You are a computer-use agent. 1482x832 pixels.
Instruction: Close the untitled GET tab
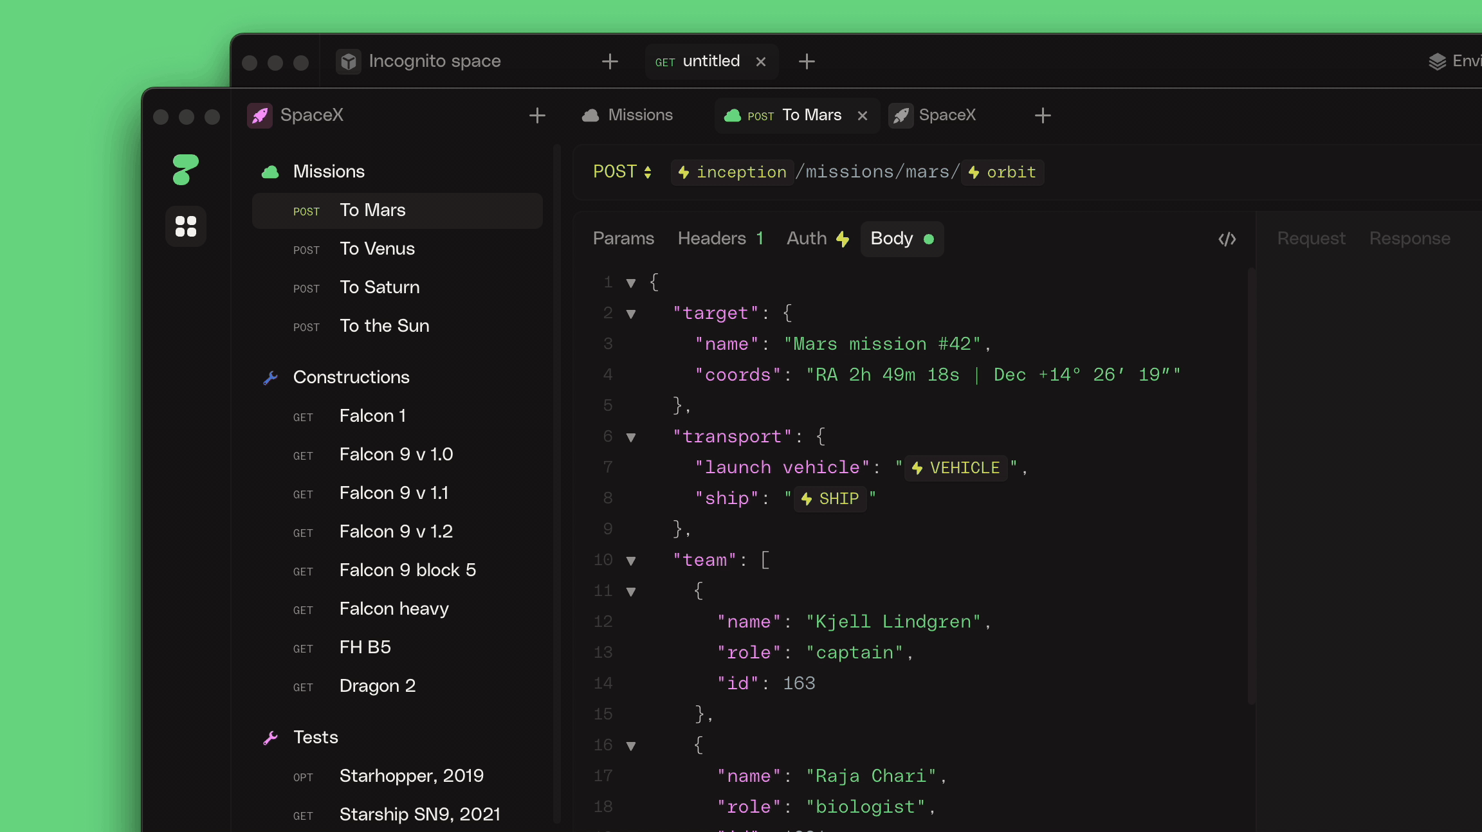(x=761, y=62)
